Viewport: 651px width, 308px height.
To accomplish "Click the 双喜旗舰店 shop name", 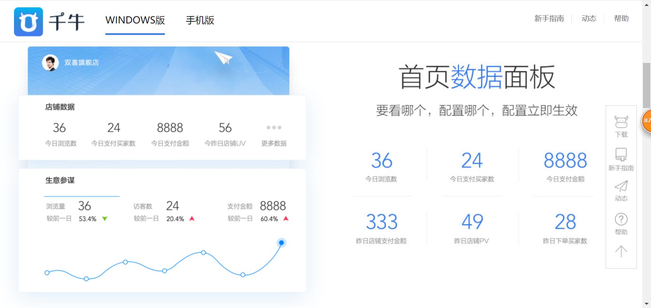I will point(82,63).
